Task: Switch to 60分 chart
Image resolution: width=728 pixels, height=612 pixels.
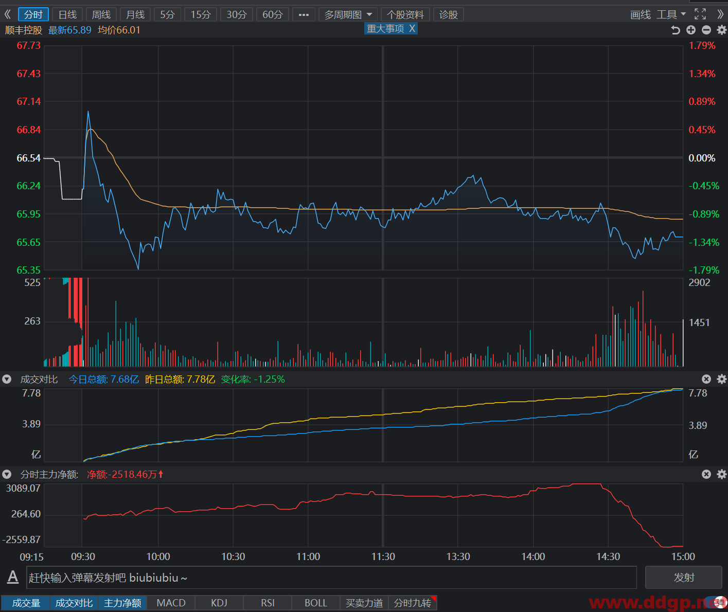Action: (x=273, y=15)
